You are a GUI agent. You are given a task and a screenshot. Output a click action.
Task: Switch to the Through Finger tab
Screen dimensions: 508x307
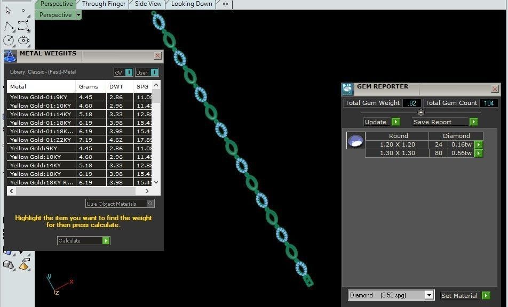(104, 4)
